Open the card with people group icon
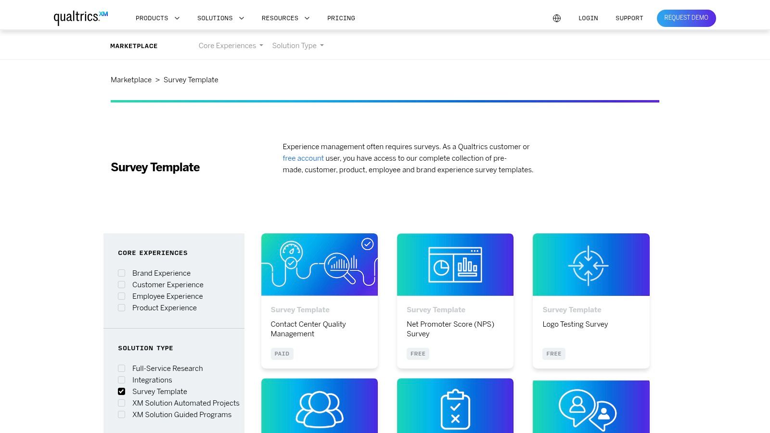770x433 pixels. pyautogui.click(x=320, y=406)
